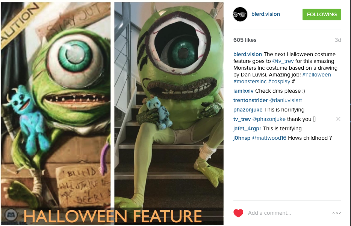This screenshot has height=226, width=351.
Task: Click the @phazonjuke mention in reply
Action: (269, 119)
